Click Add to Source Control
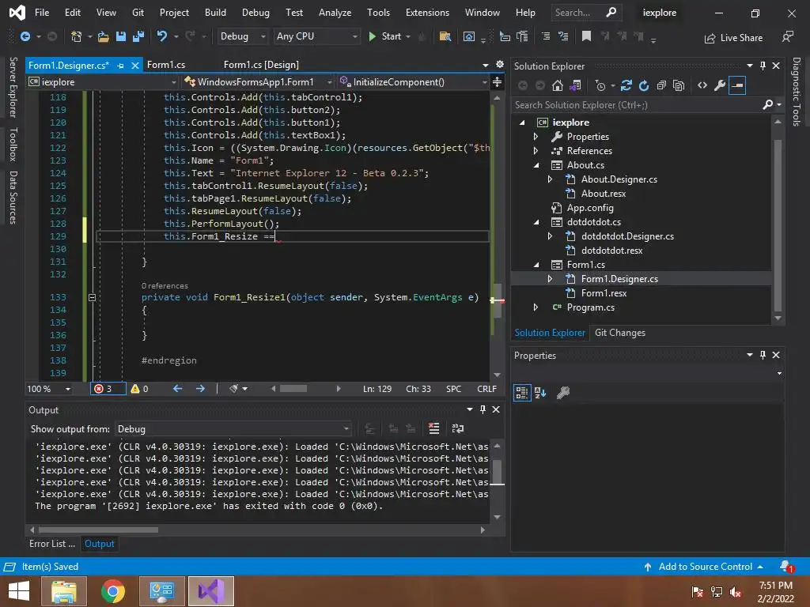 pos(705,567)
